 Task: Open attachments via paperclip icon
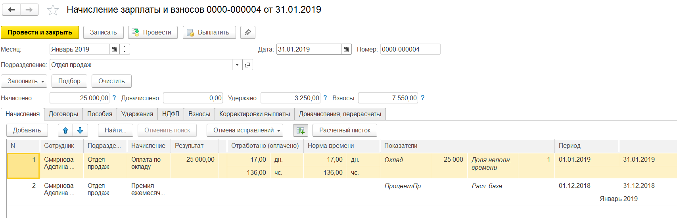[x=247, y=33]
